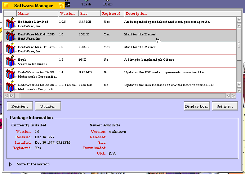Select the BeatWare Mail-It ESD gift box icon
The width and height of the screenshot is (245, 174).
coord(10,36)
